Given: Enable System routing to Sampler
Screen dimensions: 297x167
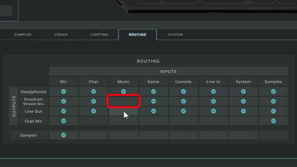Looking at the screenshot, I should (244, 135).
